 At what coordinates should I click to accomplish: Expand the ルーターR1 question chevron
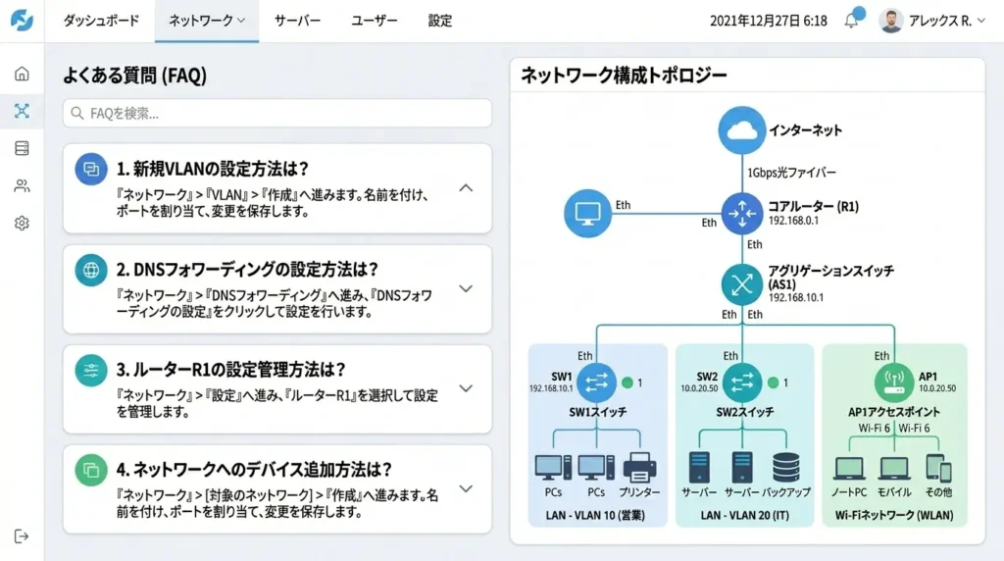[466, 388]
